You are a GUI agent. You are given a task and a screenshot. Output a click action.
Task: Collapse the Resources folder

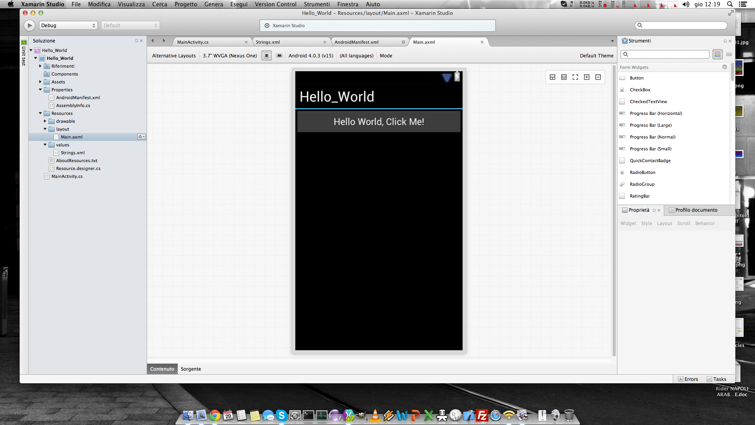coord(41,113)
